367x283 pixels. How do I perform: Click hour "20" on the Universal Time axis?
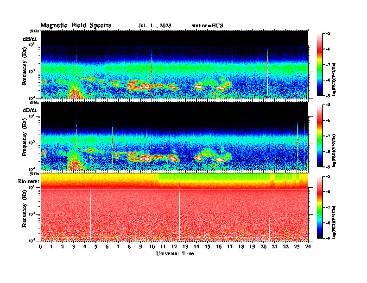tap(263, 246)
